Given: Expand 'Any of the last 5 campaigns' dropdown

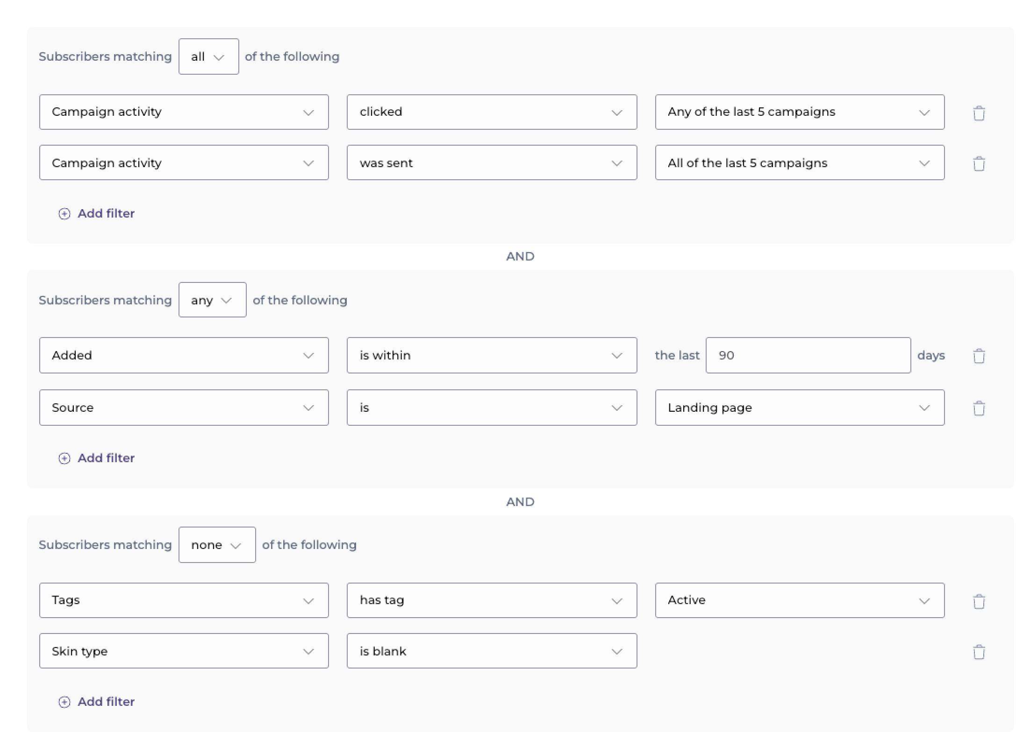Looking at the screenshot, I should point(799,112).
